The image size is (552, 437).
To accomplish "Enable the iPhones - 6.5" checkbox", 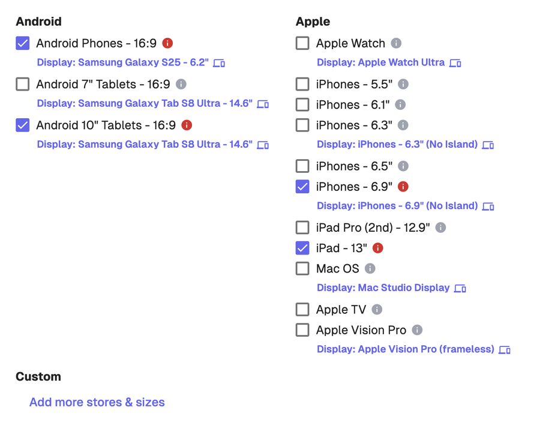I will click(x=302, y=166).
